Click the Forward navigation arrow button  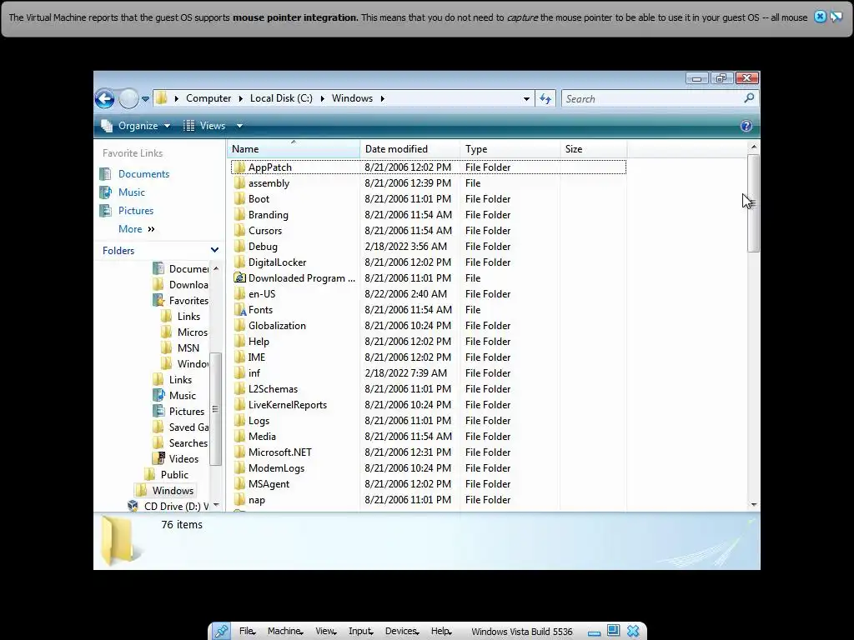128,99
